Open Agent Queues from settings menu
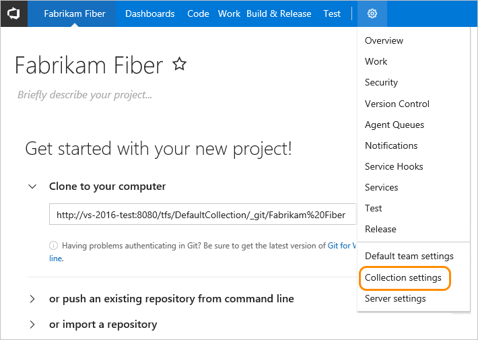This screenshot has height=340, width=478. point(395,125)
